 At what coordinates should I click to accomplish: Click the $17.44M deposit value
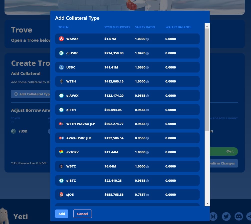[111, 152]
